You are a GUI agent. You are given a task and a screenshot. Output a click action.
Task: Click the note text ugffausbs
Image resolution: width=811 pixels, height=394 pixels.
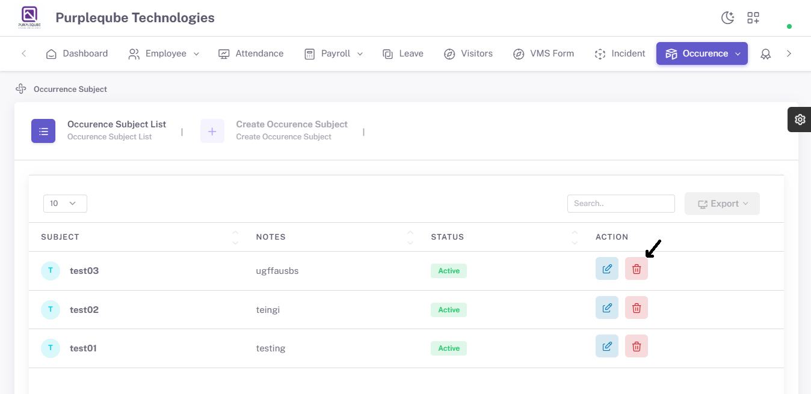pos(277,271)
